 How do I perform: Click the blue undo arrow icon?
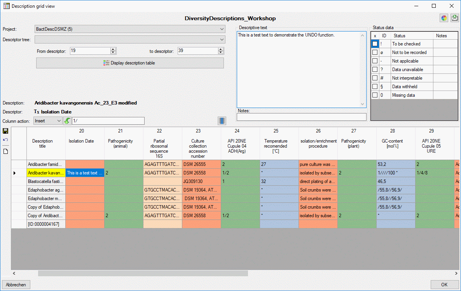[x=5, y=140]
